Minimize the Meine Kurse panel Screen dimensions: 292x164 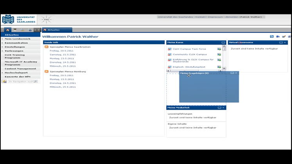click(x=223, y=43)
